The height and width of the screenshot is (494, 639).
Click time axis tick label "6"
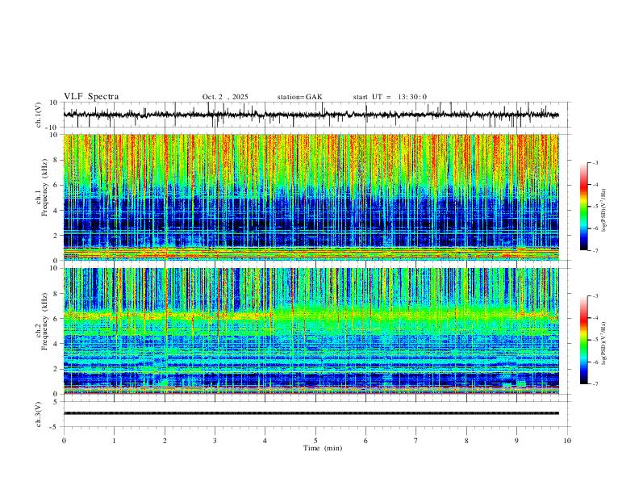point(365,441)
